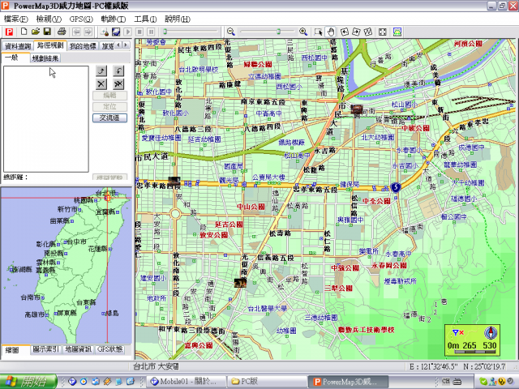Switch to the GPS狀態 bottom tab

tap(110, 349)
